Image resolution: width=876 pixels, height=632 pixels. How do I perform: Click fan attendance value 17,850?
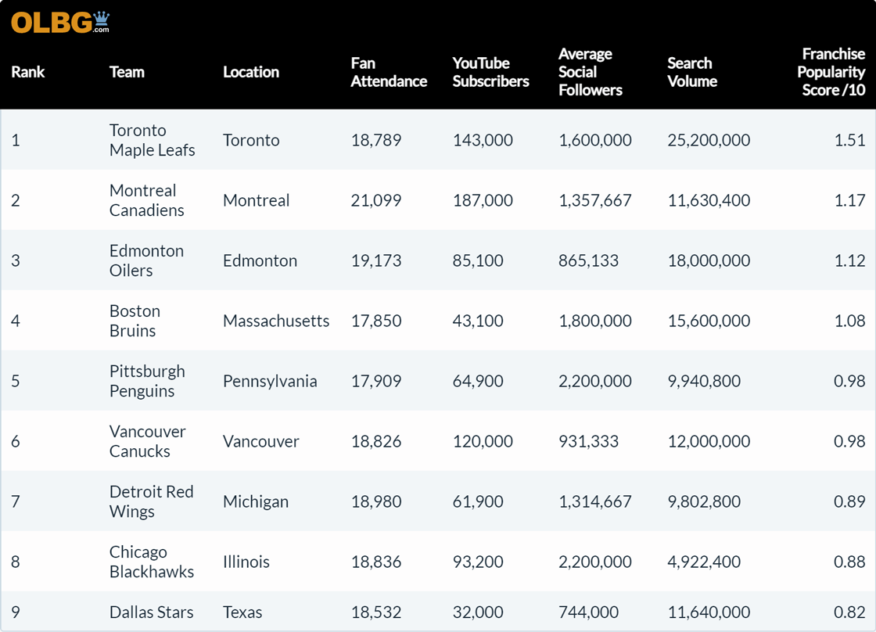pyautogui.click(x=376, y=321)
